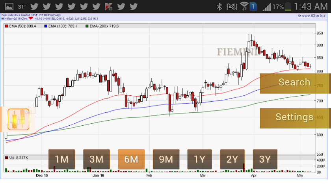
Task: Show the 1Y chart period
Action: tap(199, 159)
